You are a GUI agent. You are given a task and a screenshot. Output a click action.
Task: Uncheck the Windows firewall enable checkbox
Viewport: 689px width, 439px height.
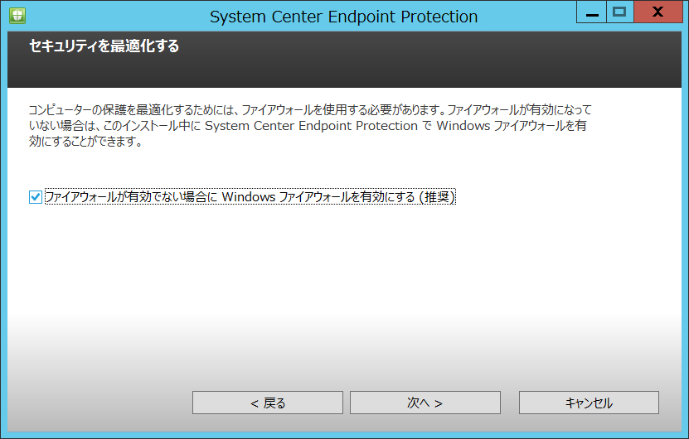coord(36,197)
